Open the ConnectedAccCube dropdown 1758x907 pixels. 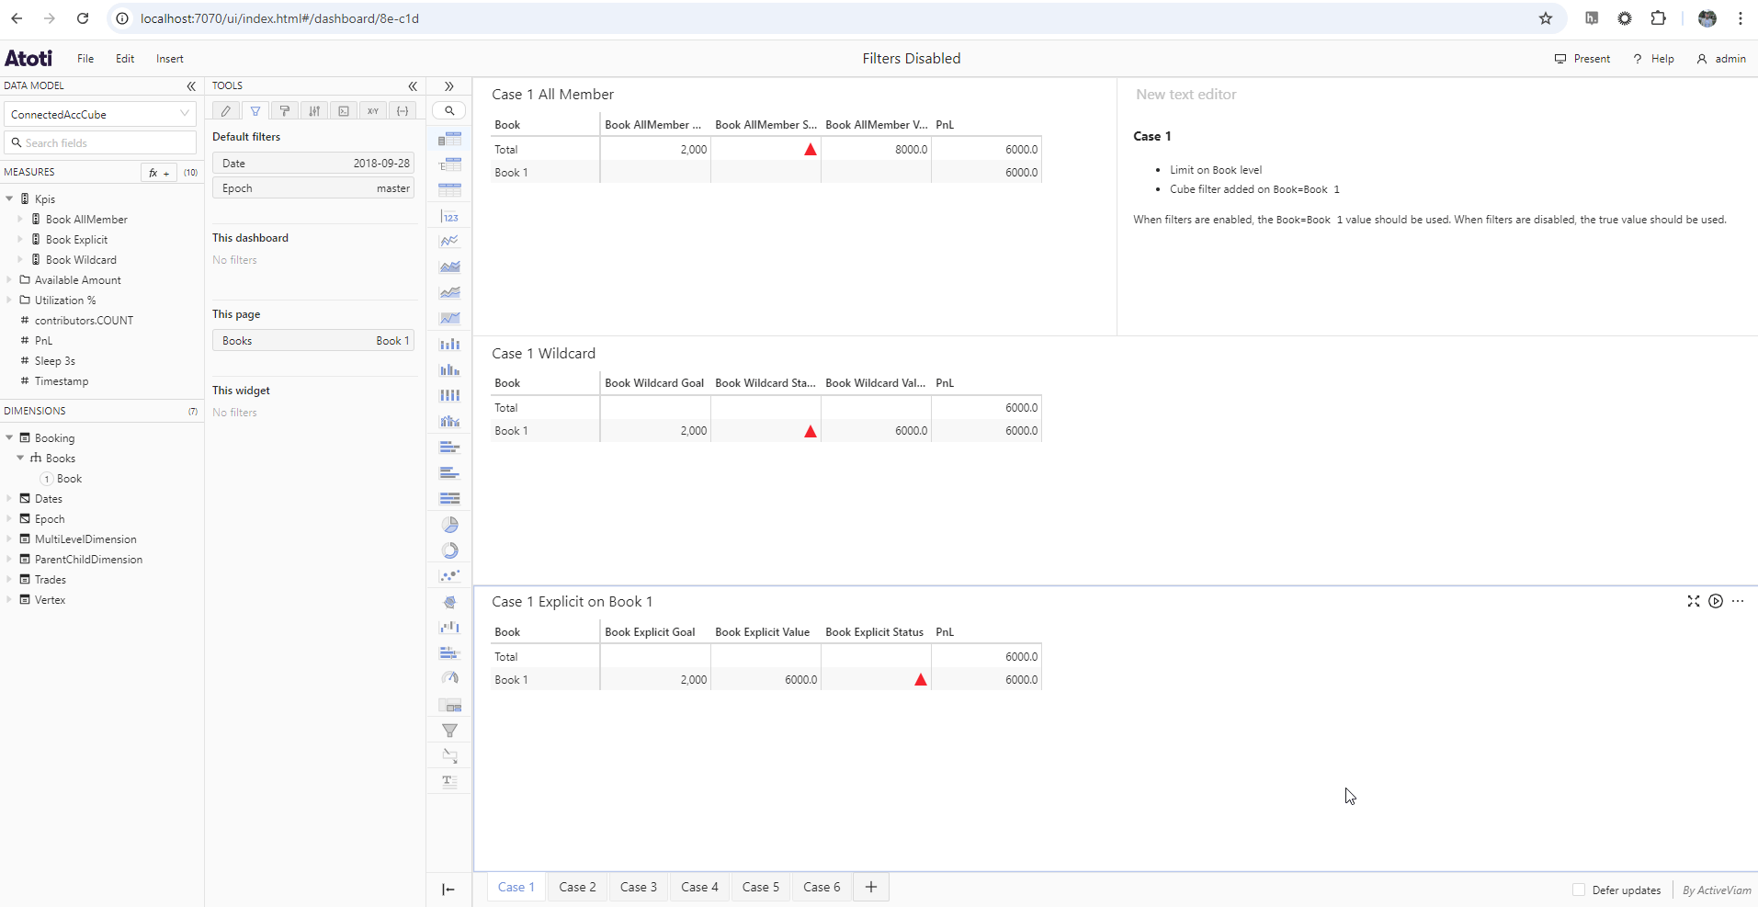click(x=100, y=114)
